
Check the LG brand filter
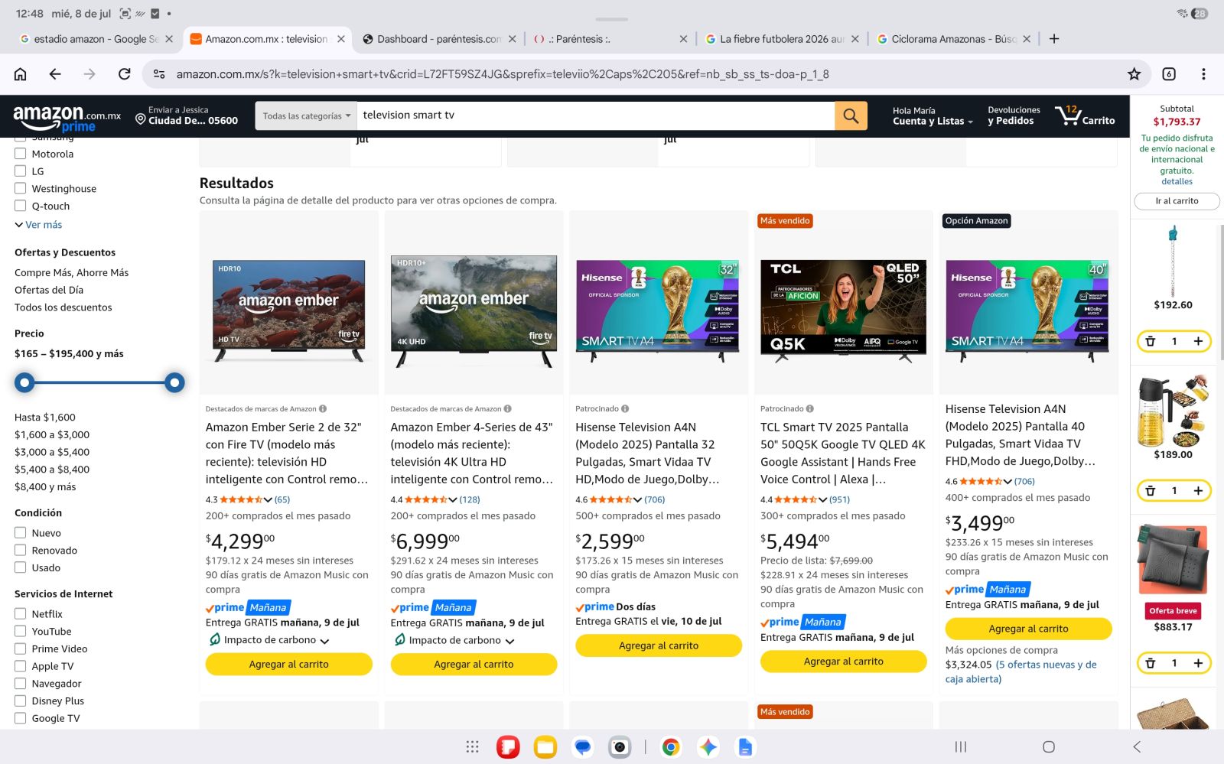click(x=21, y=171)
